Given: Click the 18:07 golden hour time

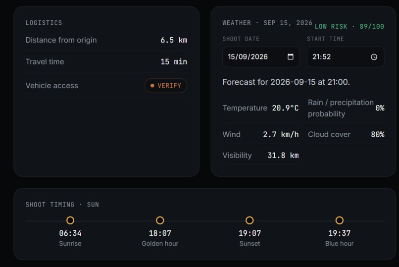Looking at the screenshot, I should [160, 233].
